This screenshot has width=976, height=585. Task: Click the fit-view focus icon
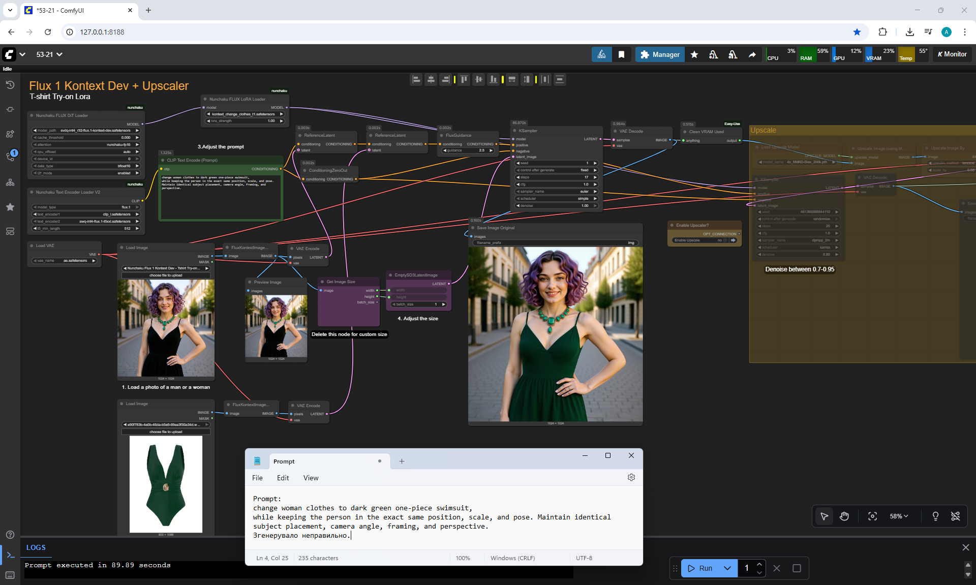(872, 516)
